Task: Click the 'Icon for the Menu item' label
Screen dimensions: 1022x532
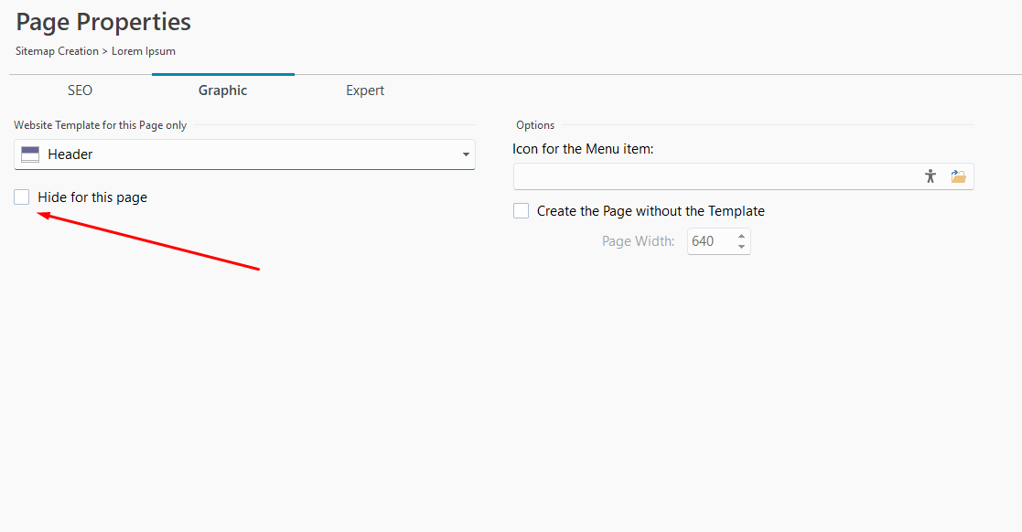Action: click(x=583, y=148)
